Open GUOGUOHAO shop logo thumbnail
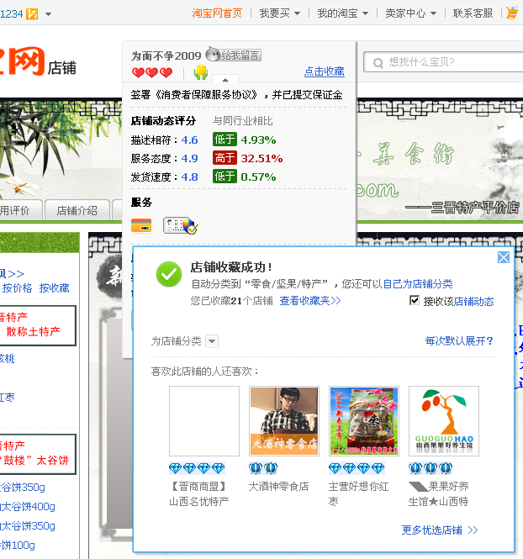Screen dimensions: 523x559 pyautogui.click(x=444, y=421)
